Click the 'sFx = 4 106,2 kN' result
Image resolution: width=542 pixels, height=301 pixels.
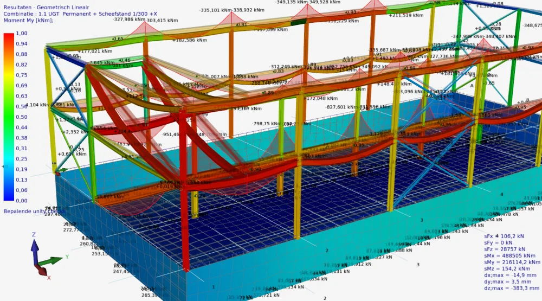(x=504, y=236)
